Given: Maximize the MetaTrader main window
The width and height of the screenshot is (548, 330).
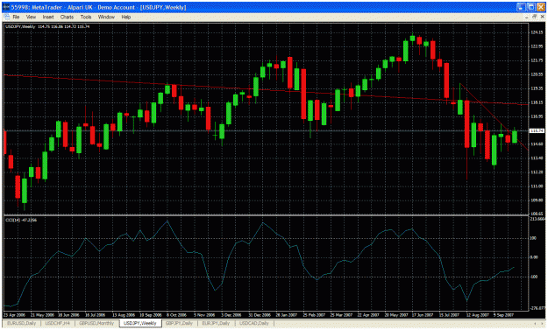Looking at the screenshot, I should click(x=530, y=7).
